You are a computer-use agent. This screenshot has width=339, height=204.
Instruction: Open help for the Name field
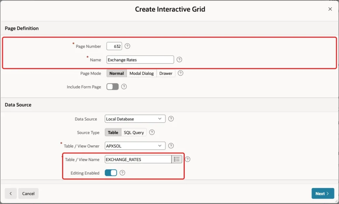(179, 60)
